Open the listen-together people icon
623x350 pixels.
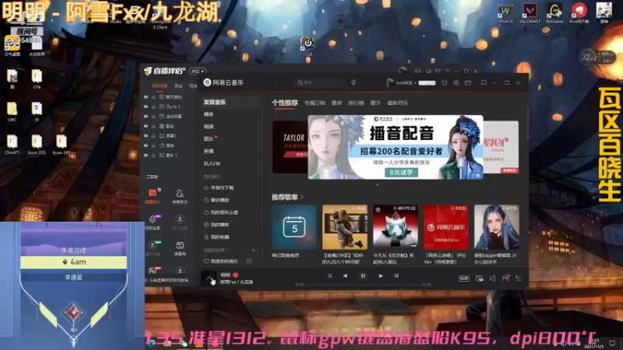(505, 278)
